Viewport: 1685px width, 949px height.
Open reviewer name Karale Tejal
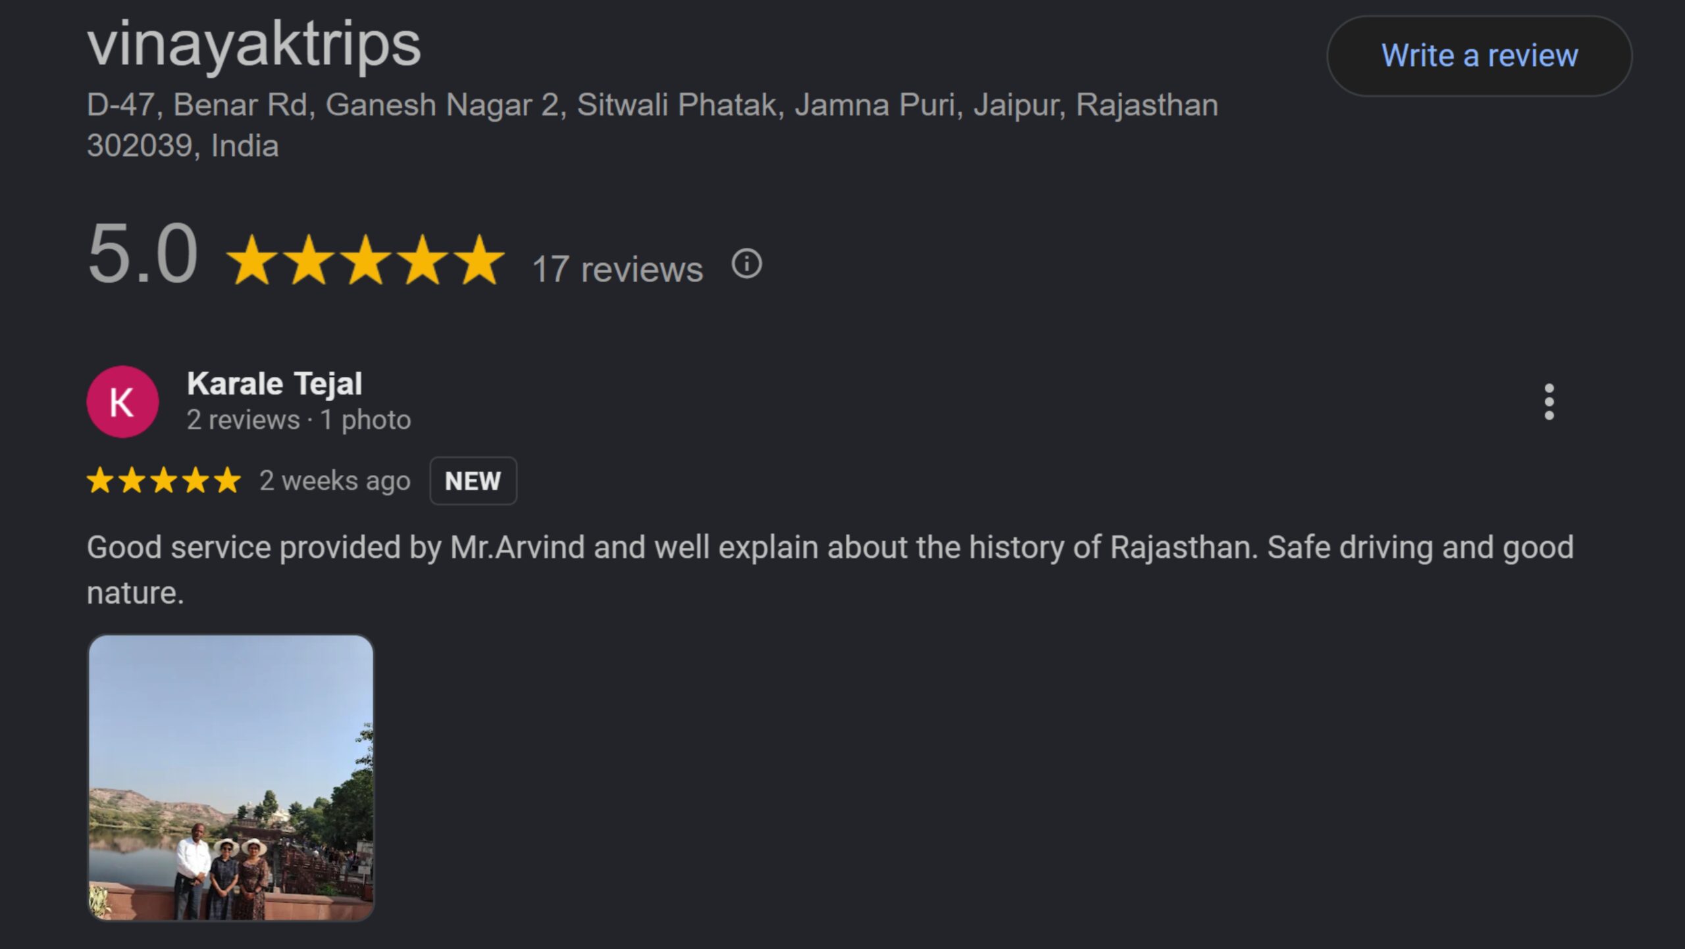[x=274, y=383]
